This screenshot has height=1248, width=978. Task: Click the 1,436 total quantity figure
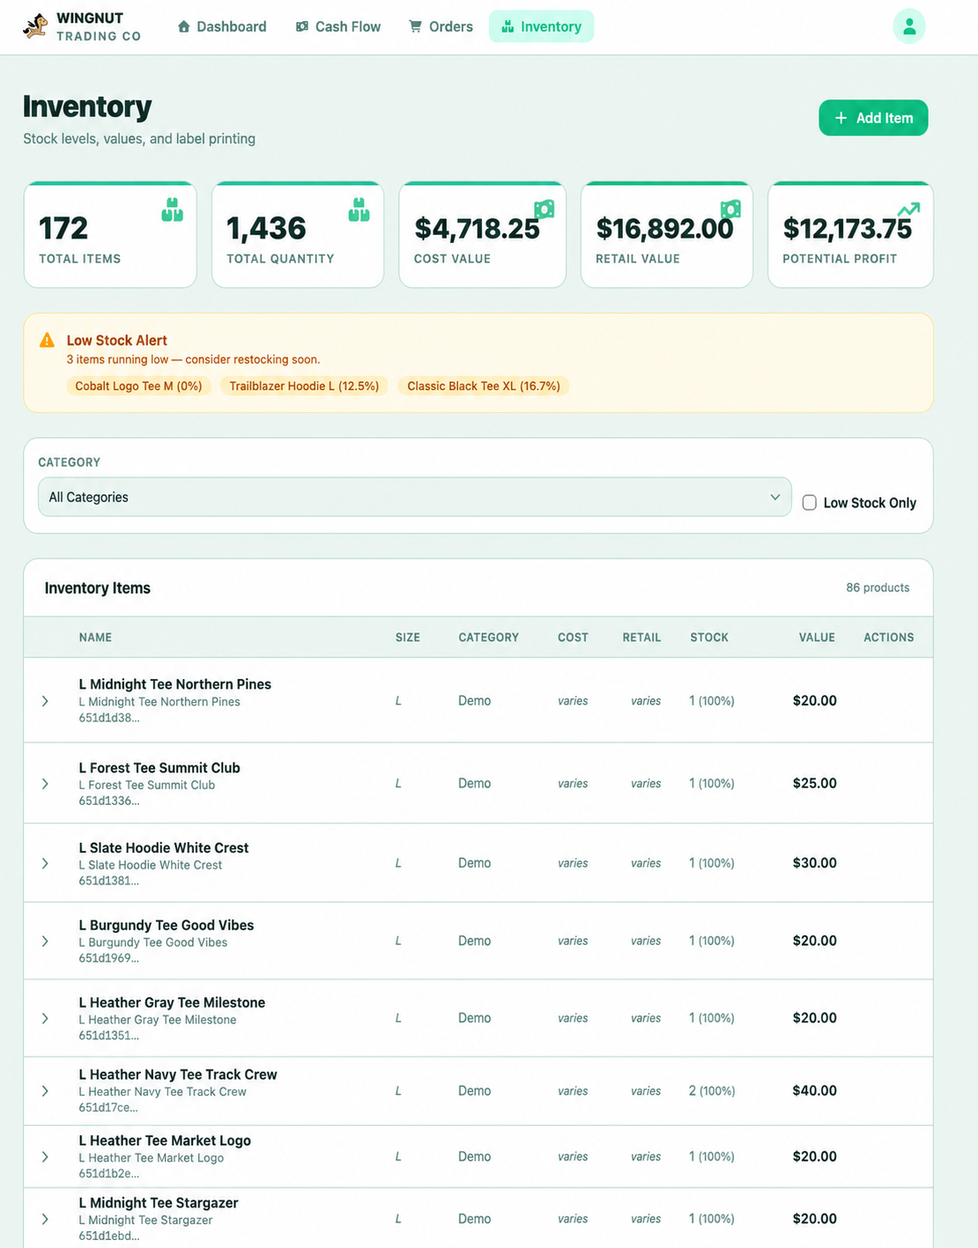click(x=266, y=229)
